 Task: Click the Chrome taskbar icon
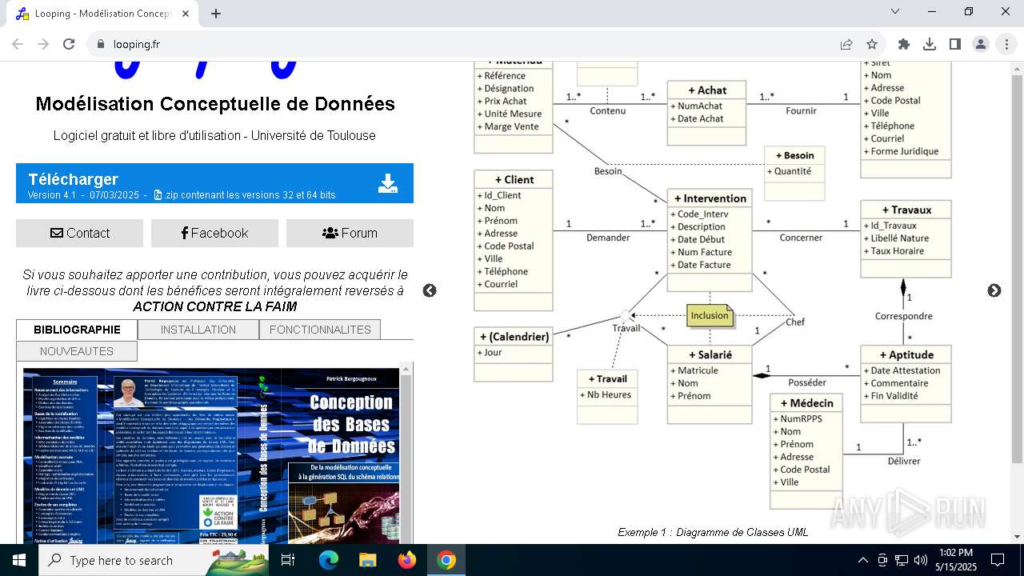tap(446, 560)
